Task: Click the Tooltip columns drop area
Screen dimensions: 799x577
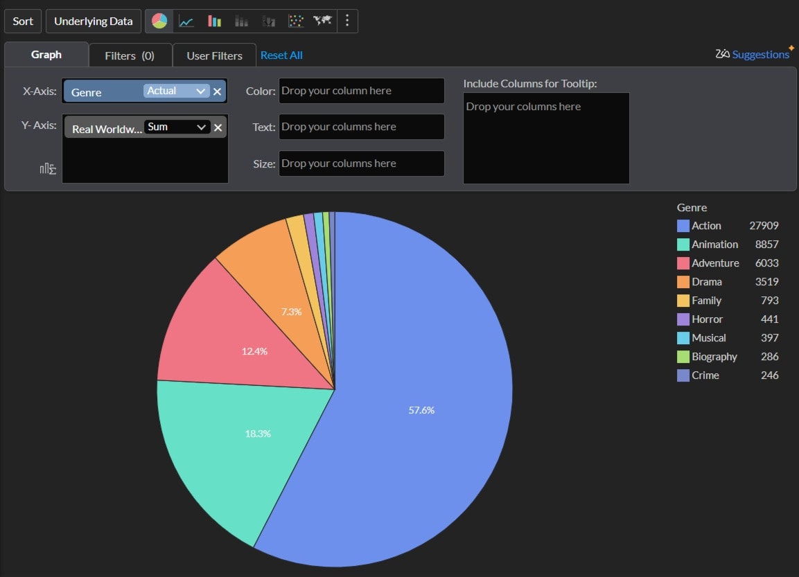Action: point(546,138)
